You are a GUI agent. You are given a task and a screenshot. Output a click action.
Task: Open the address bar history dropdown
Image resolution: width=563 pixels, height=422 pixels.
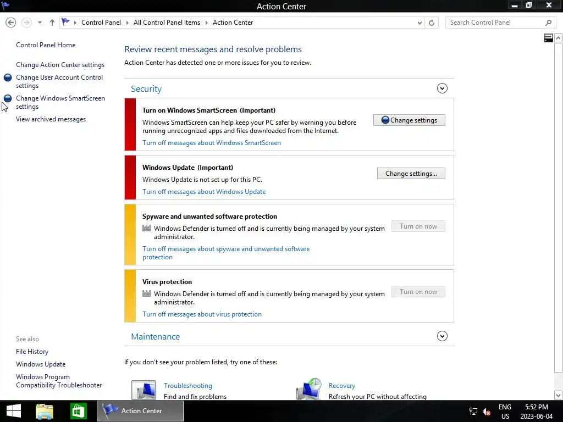click(x=420, y=23)
